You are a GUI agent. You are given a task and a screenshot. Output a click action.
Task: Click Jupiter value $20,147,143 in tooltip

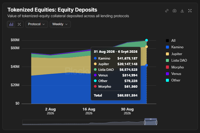[x=127, y=64]
